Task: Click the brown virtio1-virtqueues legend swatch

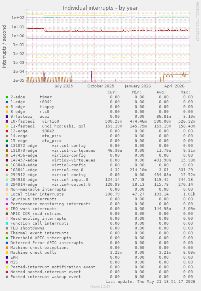Action: [7, 151]
